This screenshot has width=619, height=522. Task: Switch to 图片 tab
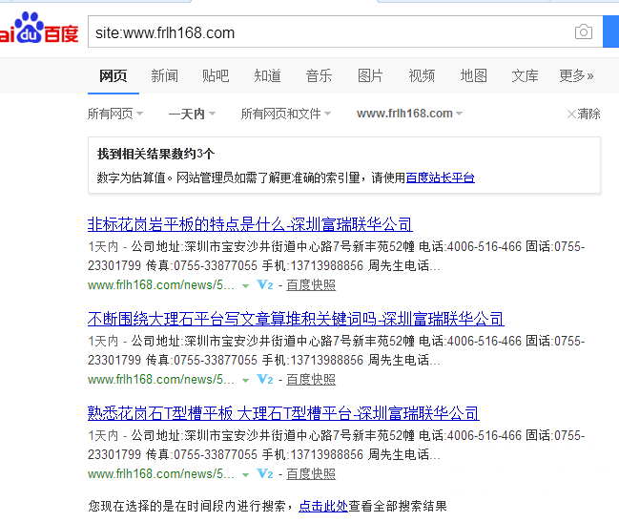coord(370,75)
